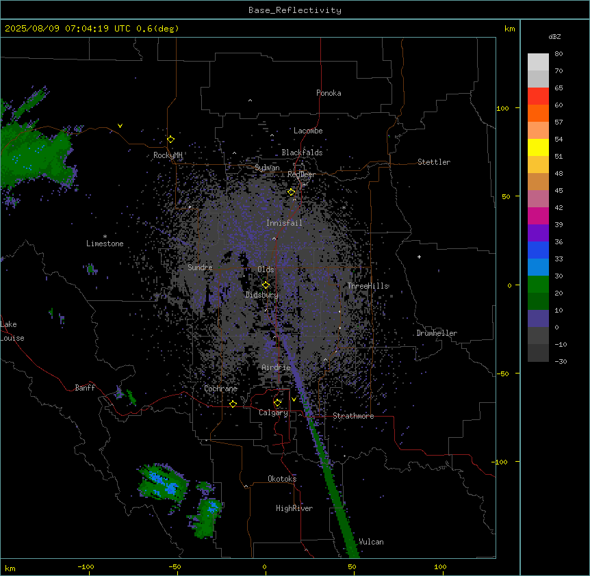Click the Ponoka city label
This screenshot has width=590, height=576.
(x=329, y=93)
